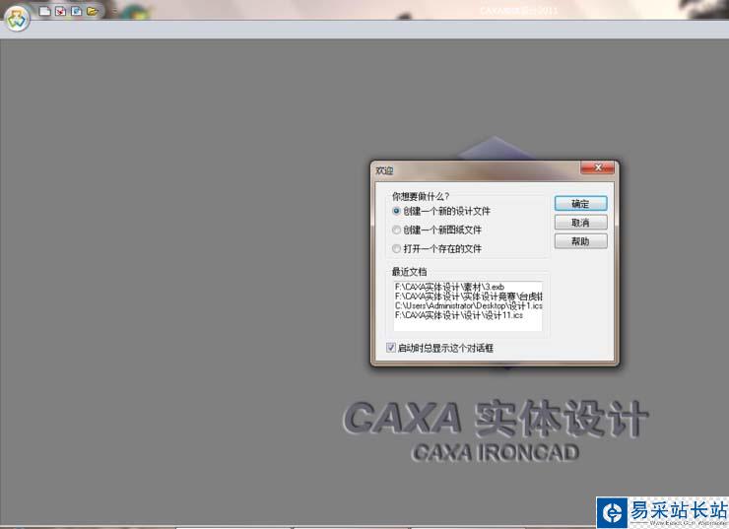The image size is (729, 529).
Task: Click the open folder icon in quick toolbar
Action: pyautogui.click(x=92, y=11)
